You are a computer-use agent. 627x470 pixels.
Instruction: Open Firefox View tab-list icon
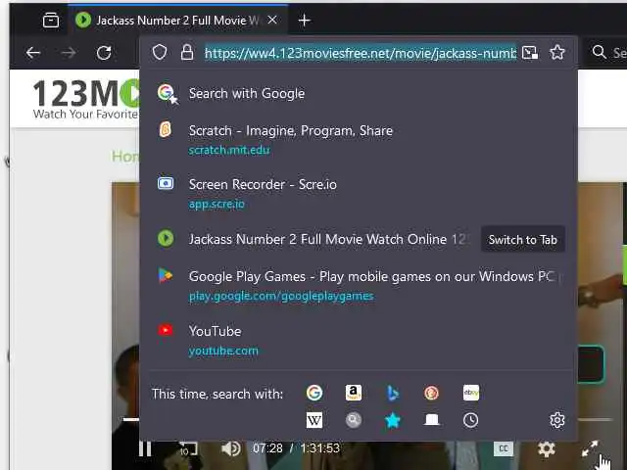pyautogui.click(x=51, y=20)
